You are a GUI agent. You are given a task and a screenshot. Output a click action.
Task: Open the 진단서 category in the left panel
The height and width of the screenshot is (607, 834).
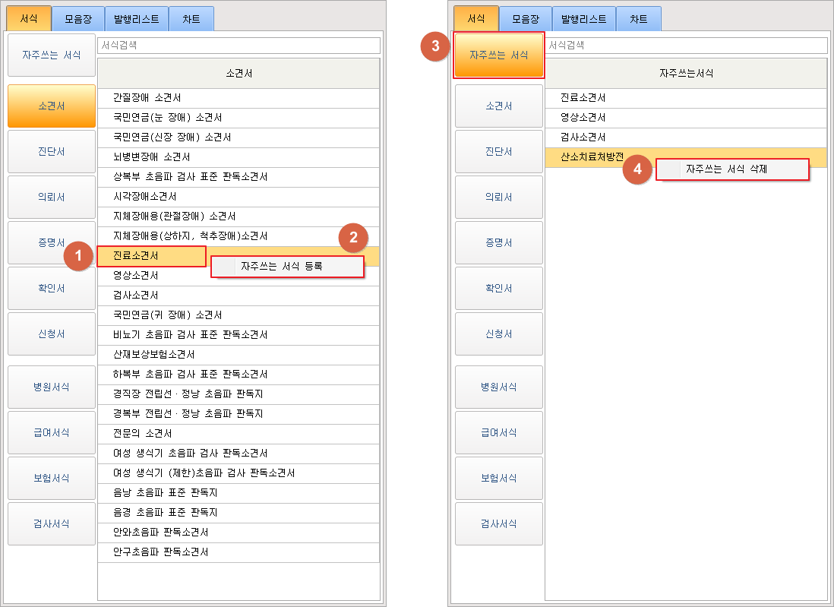click(52, 151)
